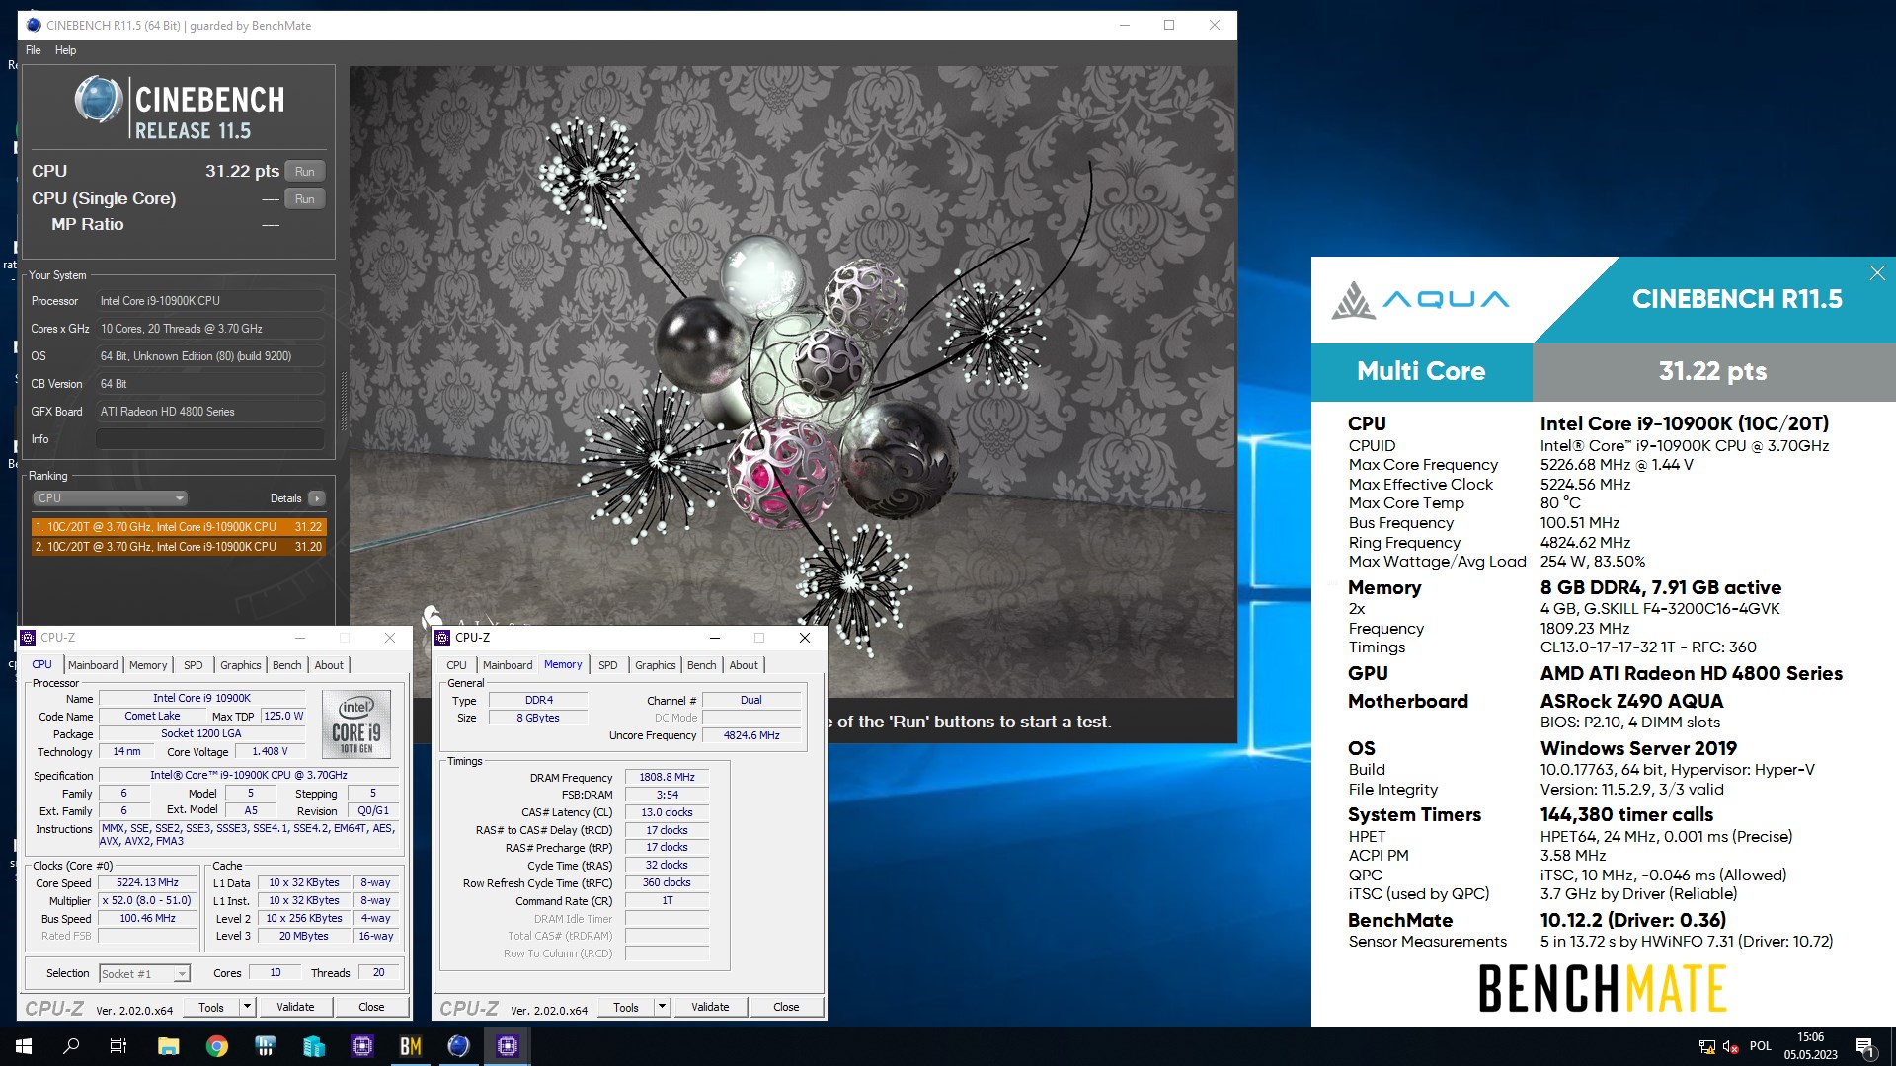Screen dimensions: 1896x1066
Task: Open About tab in Memory CPU-Z window
Action: click(x=744, y=665)
